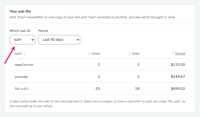200x117 pixels.
Task: Sort by the sub1 column arrows icon
Action: 24,54
